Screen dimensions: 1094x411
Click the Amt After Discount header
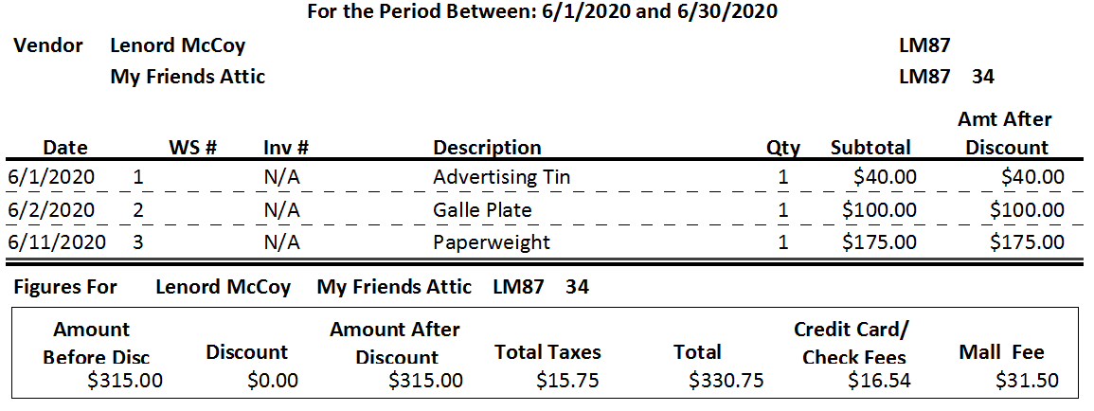(1005, 134)
